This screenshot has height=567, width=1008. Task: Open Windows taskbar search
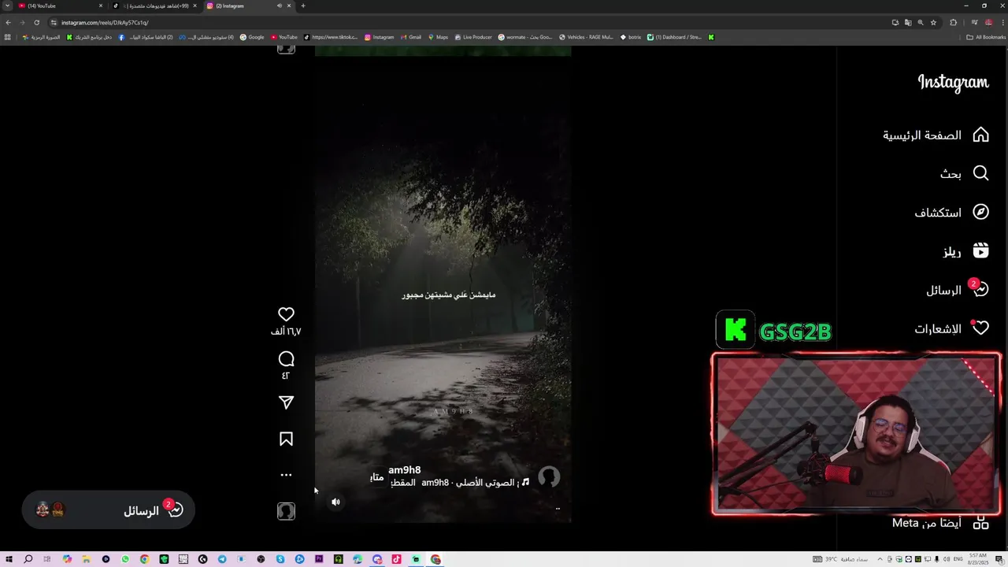pos(28,559)
